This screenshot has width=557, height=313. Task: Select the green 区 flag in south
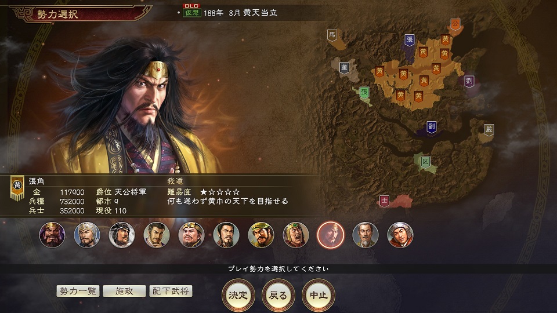tap(425, 162)
